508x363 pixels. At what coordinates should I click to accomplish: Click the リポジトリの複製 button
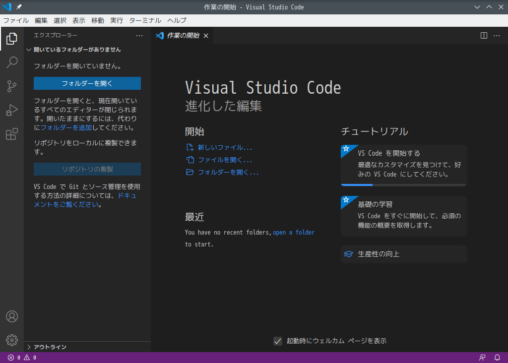87,169
